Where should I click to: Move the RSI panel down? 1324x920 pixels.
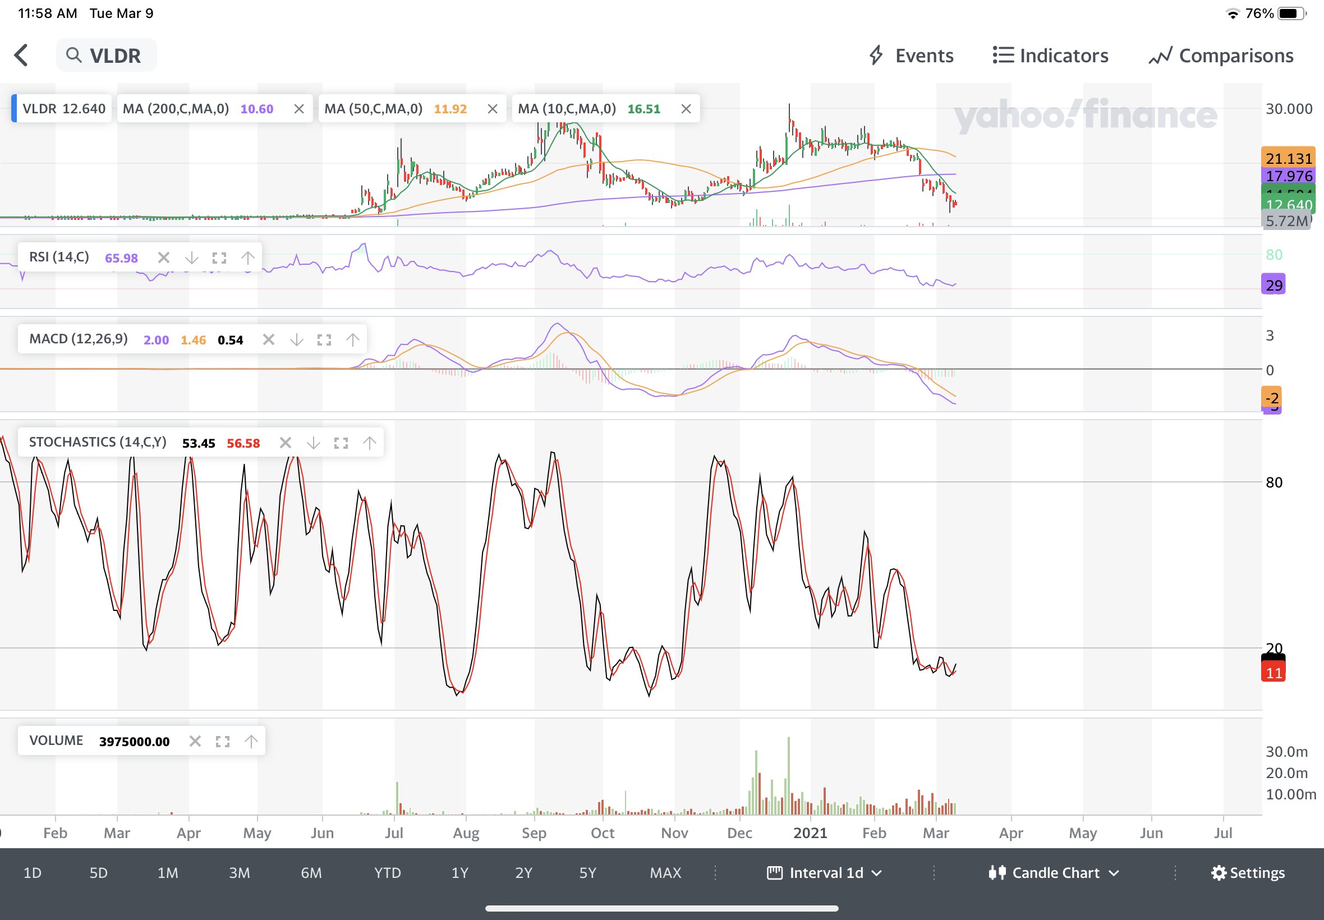(191, 257)
